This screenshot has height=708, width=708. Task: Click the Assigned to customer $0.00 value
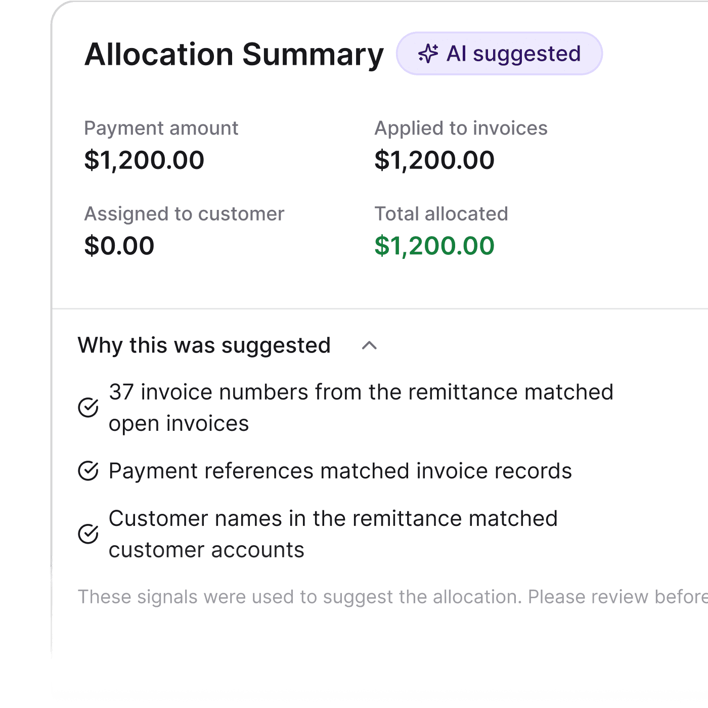pos(119,246)
